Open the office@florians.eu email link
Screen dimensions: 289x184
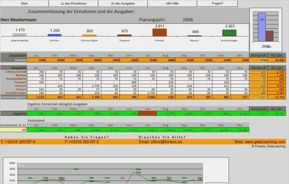pos(160,142)
